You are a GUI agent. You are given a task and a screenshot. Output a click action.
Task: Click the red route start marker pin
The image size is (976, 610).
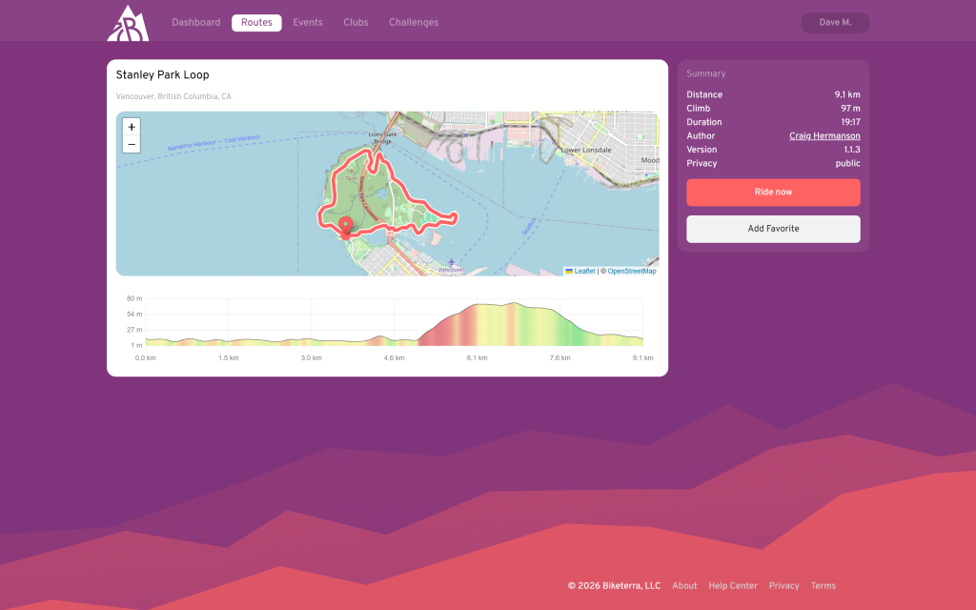345,225
